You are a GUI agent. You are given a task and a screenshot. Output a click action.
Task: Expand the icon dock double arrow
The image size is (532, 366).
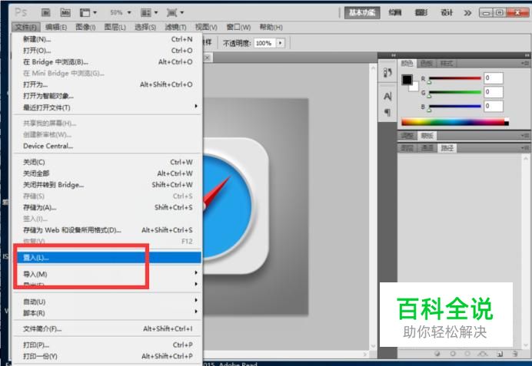(x=393, y=55)
